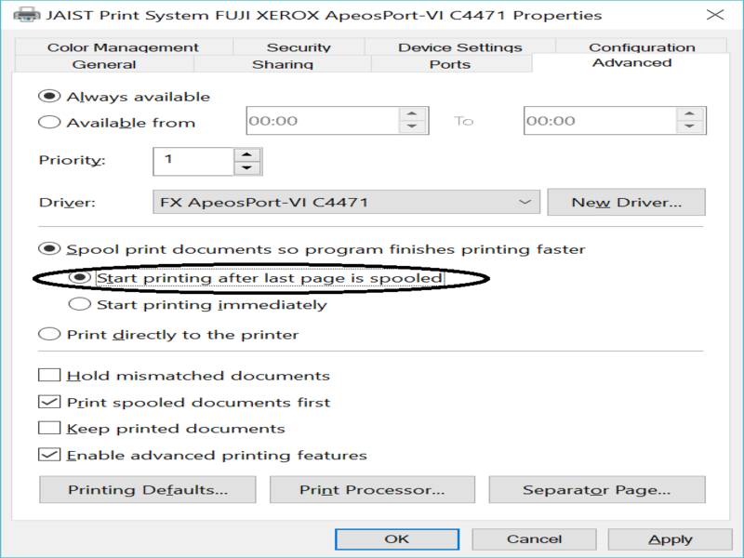The image size is (744, 558).
Task: Click down arrow of the To time field
Action: [689, 127]
